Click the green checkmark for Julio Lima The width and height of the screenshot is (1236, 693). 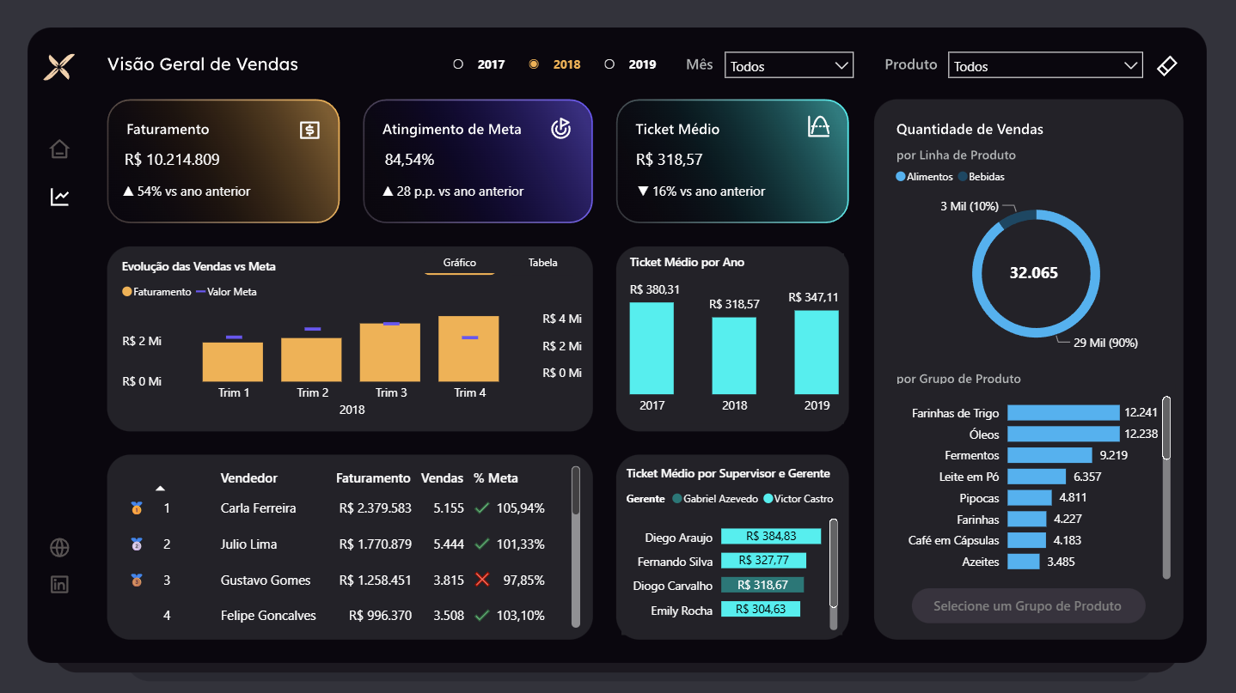coord(482,544)
